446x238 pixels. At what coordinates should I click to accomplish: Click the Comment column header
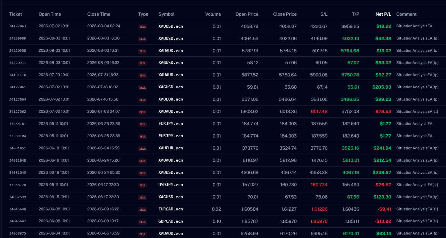[406, 14]
